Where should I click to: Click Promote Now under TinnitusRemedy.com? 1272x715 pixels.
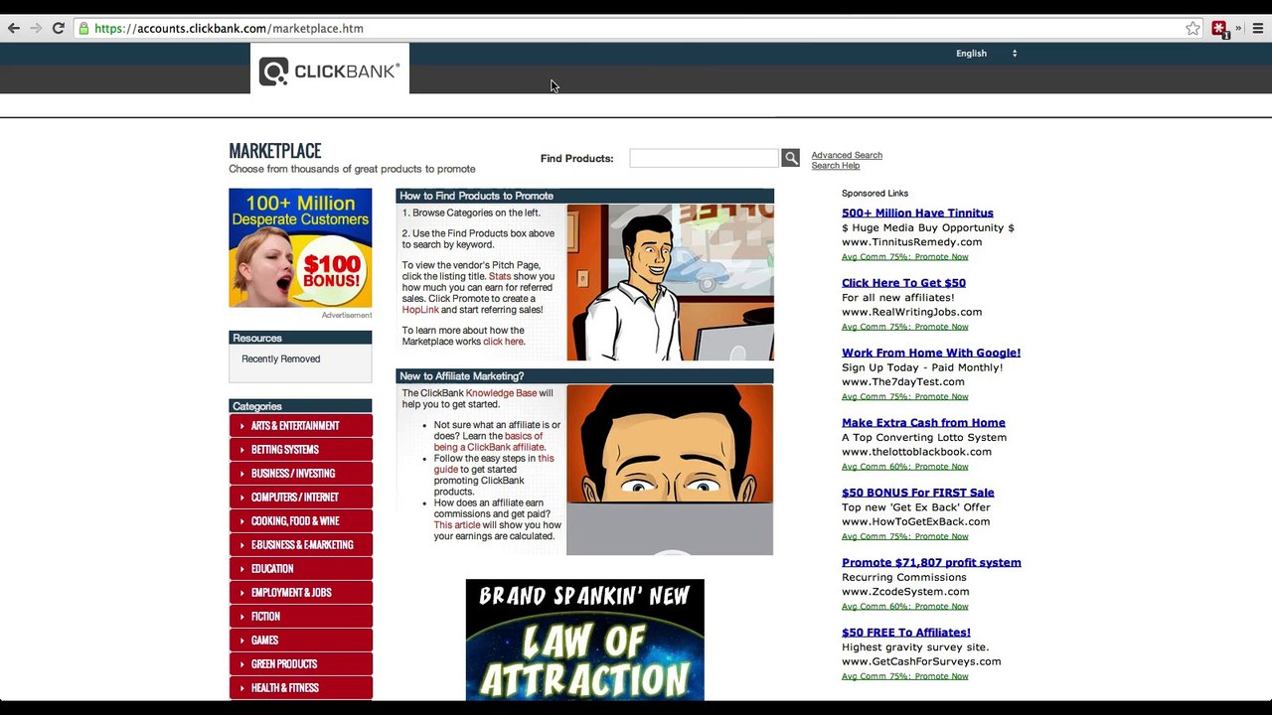pyautogui.click(x=941, y=256)
